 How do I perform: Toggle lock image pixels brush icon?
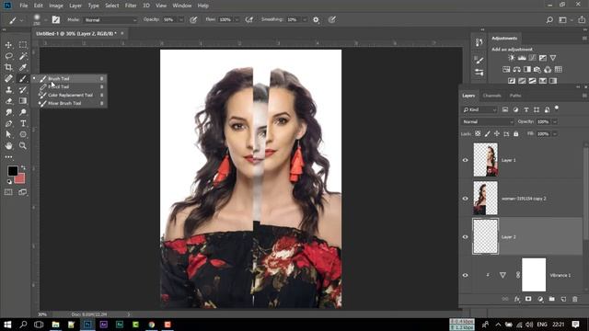point(487,133)
